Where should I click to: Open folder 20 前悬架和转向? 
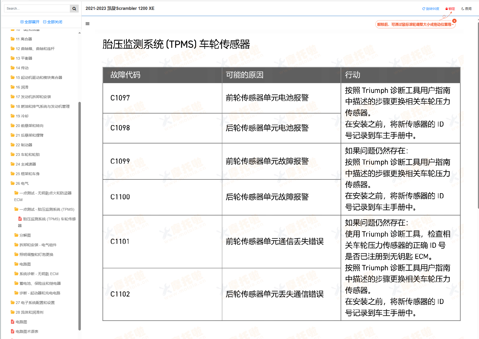pos(27,126)
